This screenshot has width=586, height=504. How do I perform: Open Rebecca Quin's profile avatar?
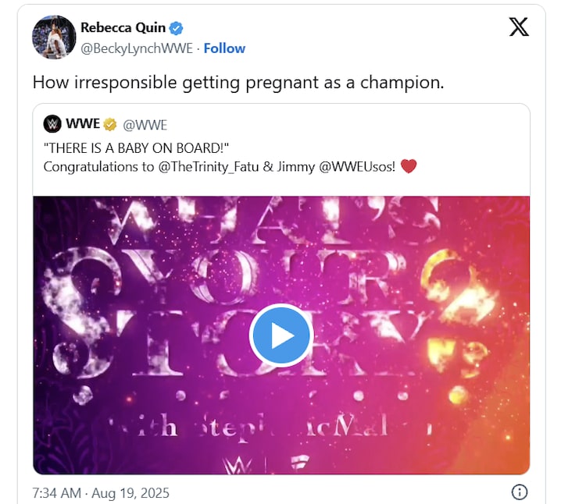click(53, 37)
